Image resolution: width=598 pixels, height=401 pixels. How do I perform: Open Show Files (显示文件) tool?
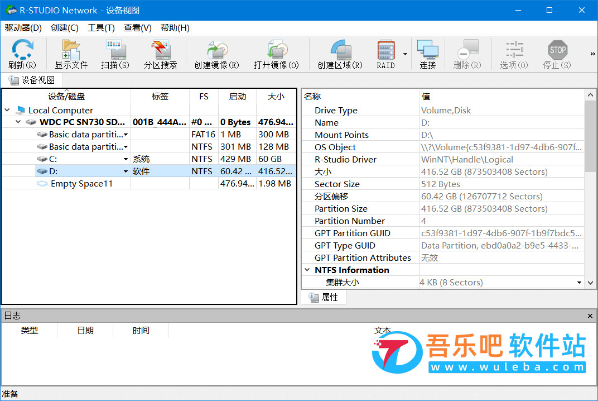pyautogui.click(x=71, y=54)
